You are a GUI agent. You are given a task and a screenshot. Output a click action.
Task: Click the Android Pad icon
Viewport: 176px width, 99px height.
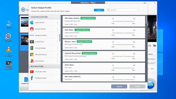pos(32,42)
